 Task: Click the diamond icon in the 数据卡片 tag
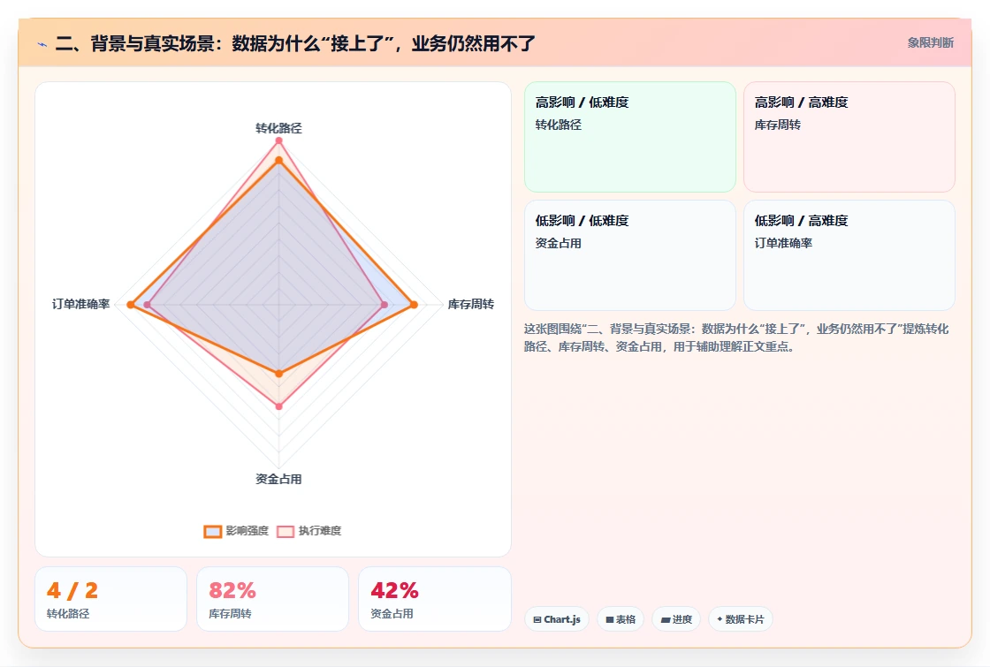720,619
